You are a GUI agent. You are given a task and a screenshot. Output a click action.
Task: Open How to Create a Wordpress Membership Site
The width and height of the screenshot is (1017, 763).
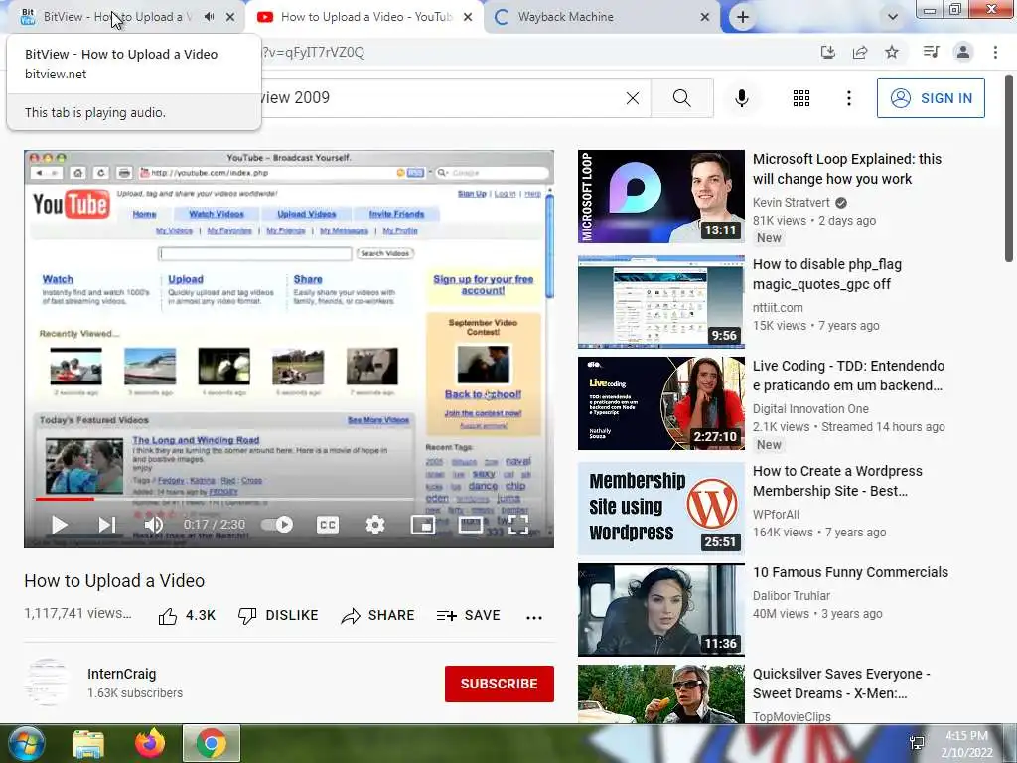pos(837,481)
